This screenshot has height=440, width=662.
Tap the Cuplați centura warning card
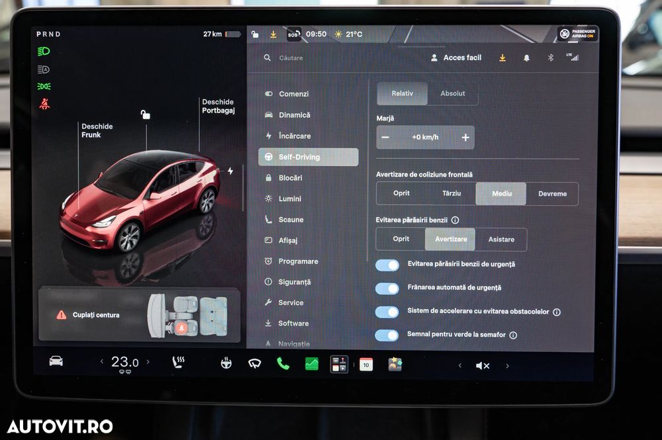tap(139, 315)
